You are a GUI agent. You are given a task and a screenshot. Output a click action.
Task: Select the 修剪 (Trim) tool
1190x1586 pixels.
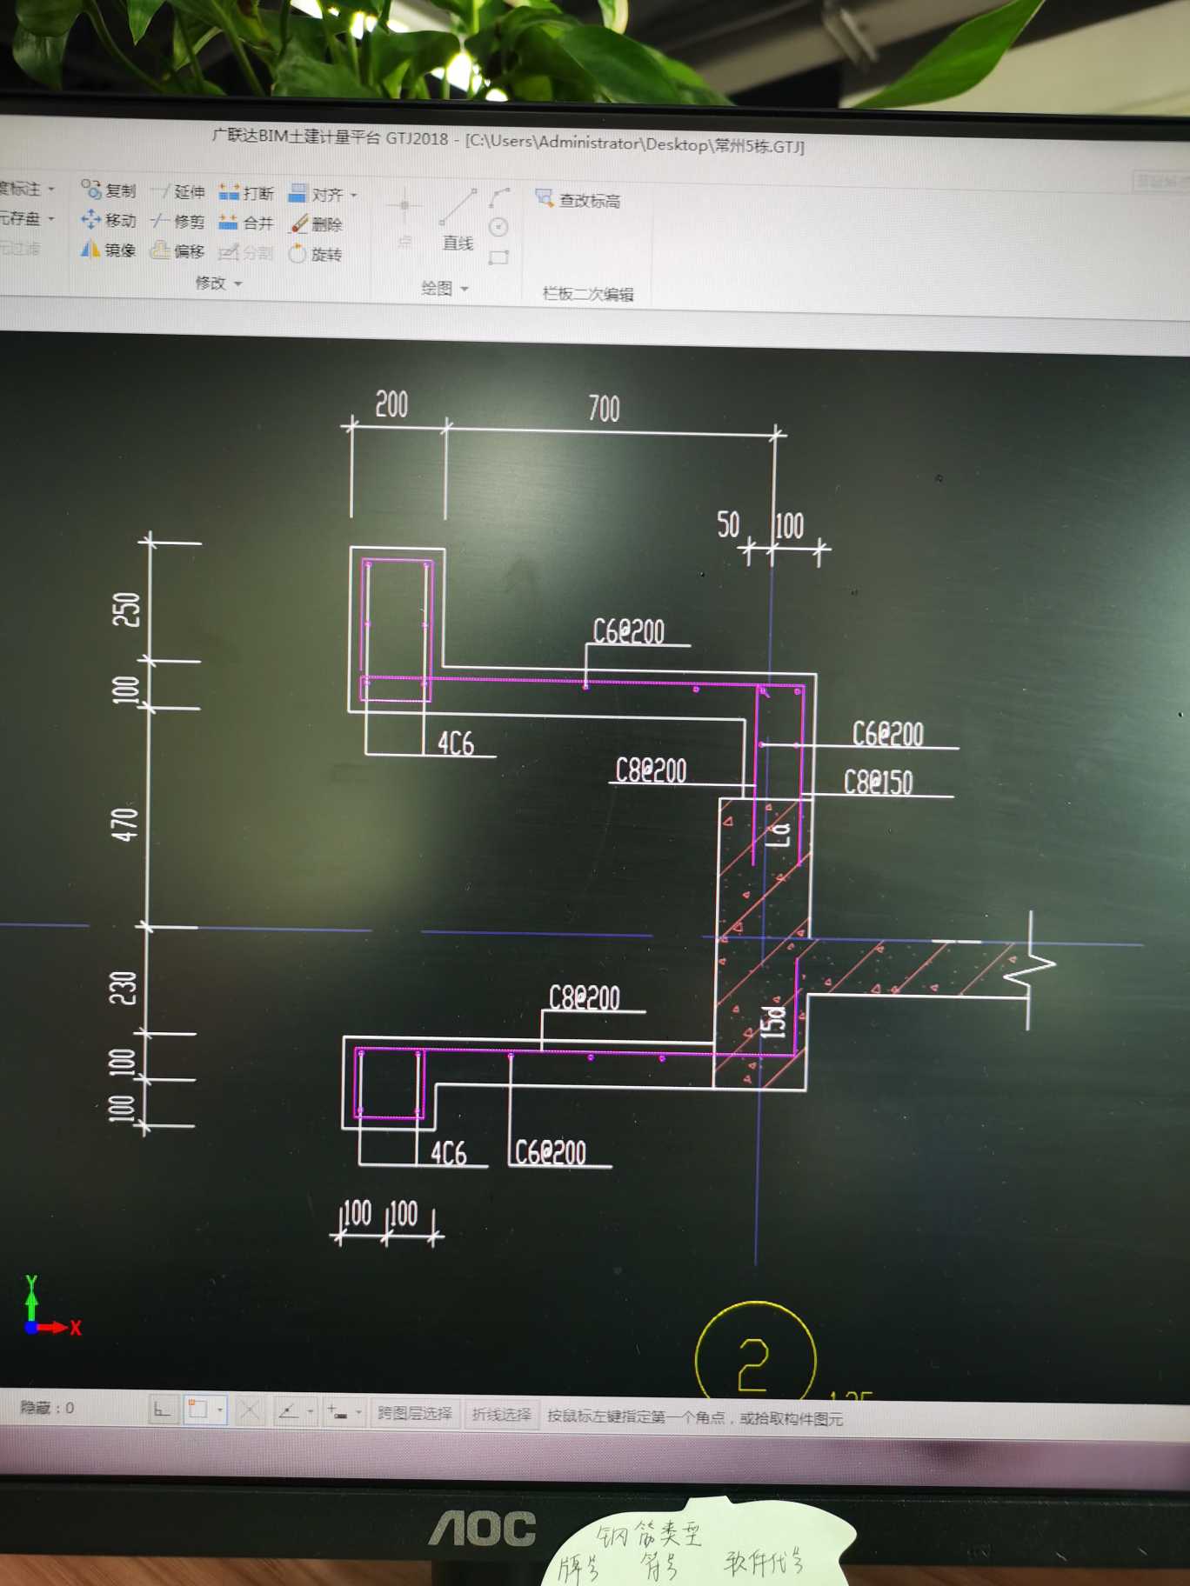click(x=178, y=221)
